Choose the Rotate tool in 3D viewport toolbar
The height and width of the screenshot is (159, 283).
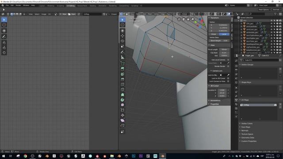click(x=122, y=41)
